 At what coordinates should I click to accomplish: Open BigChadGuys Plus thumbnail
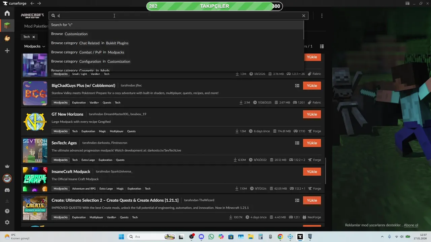(x=35, y=93)
